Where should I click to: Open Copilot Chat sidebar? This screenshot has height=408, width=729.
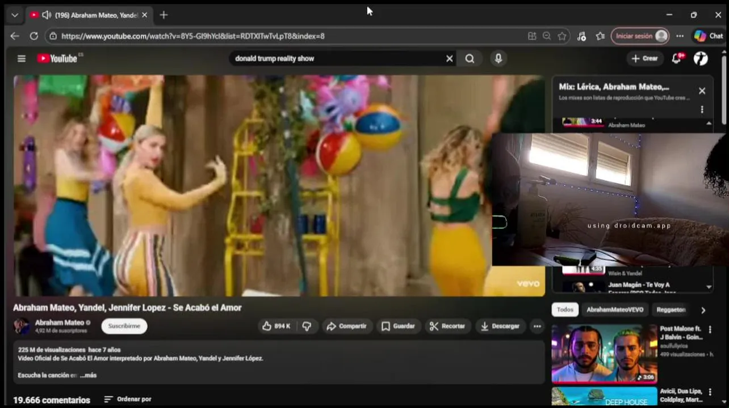coord(709,36)
